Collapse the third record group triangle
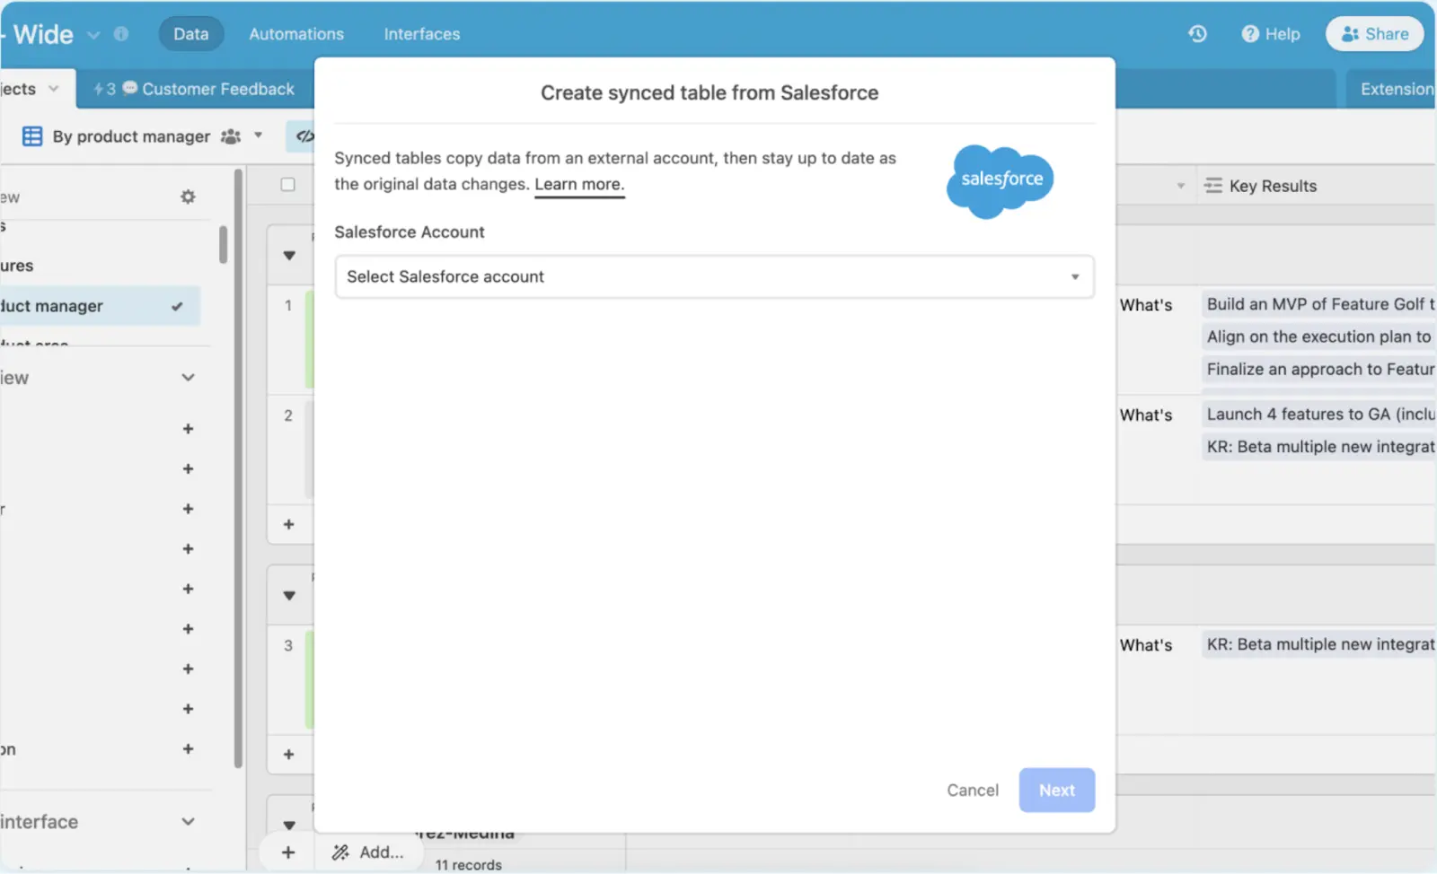This screenshot has height=874, width=1437. pyautogui.click(x=289, y=826)
